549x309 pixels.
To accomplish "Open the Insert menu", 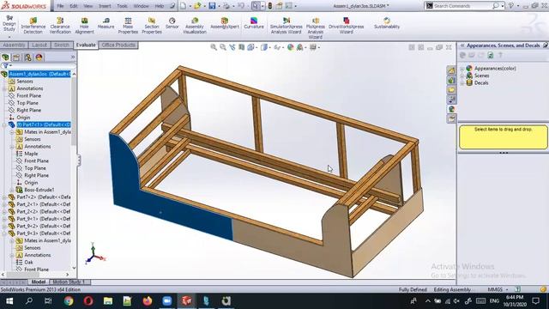I will pos(105,6).
